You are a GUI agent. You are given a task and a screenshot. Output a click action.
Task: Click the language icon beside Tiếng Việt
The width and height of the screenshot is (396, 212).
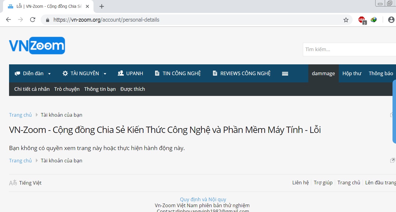[13, 183]
